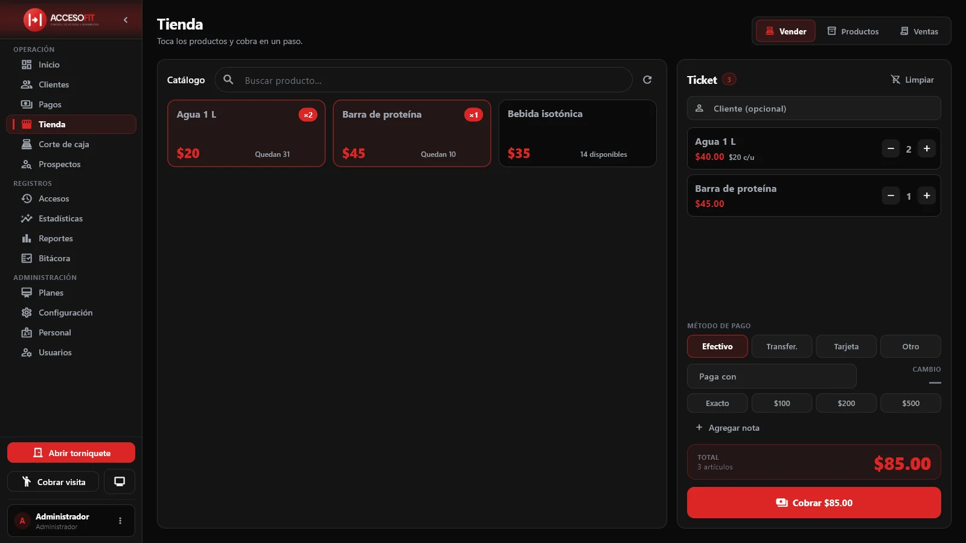This screenshot has width=966, height=543.
Task: Switch to the Ventas tab
Action: click(x=919, y=31)
